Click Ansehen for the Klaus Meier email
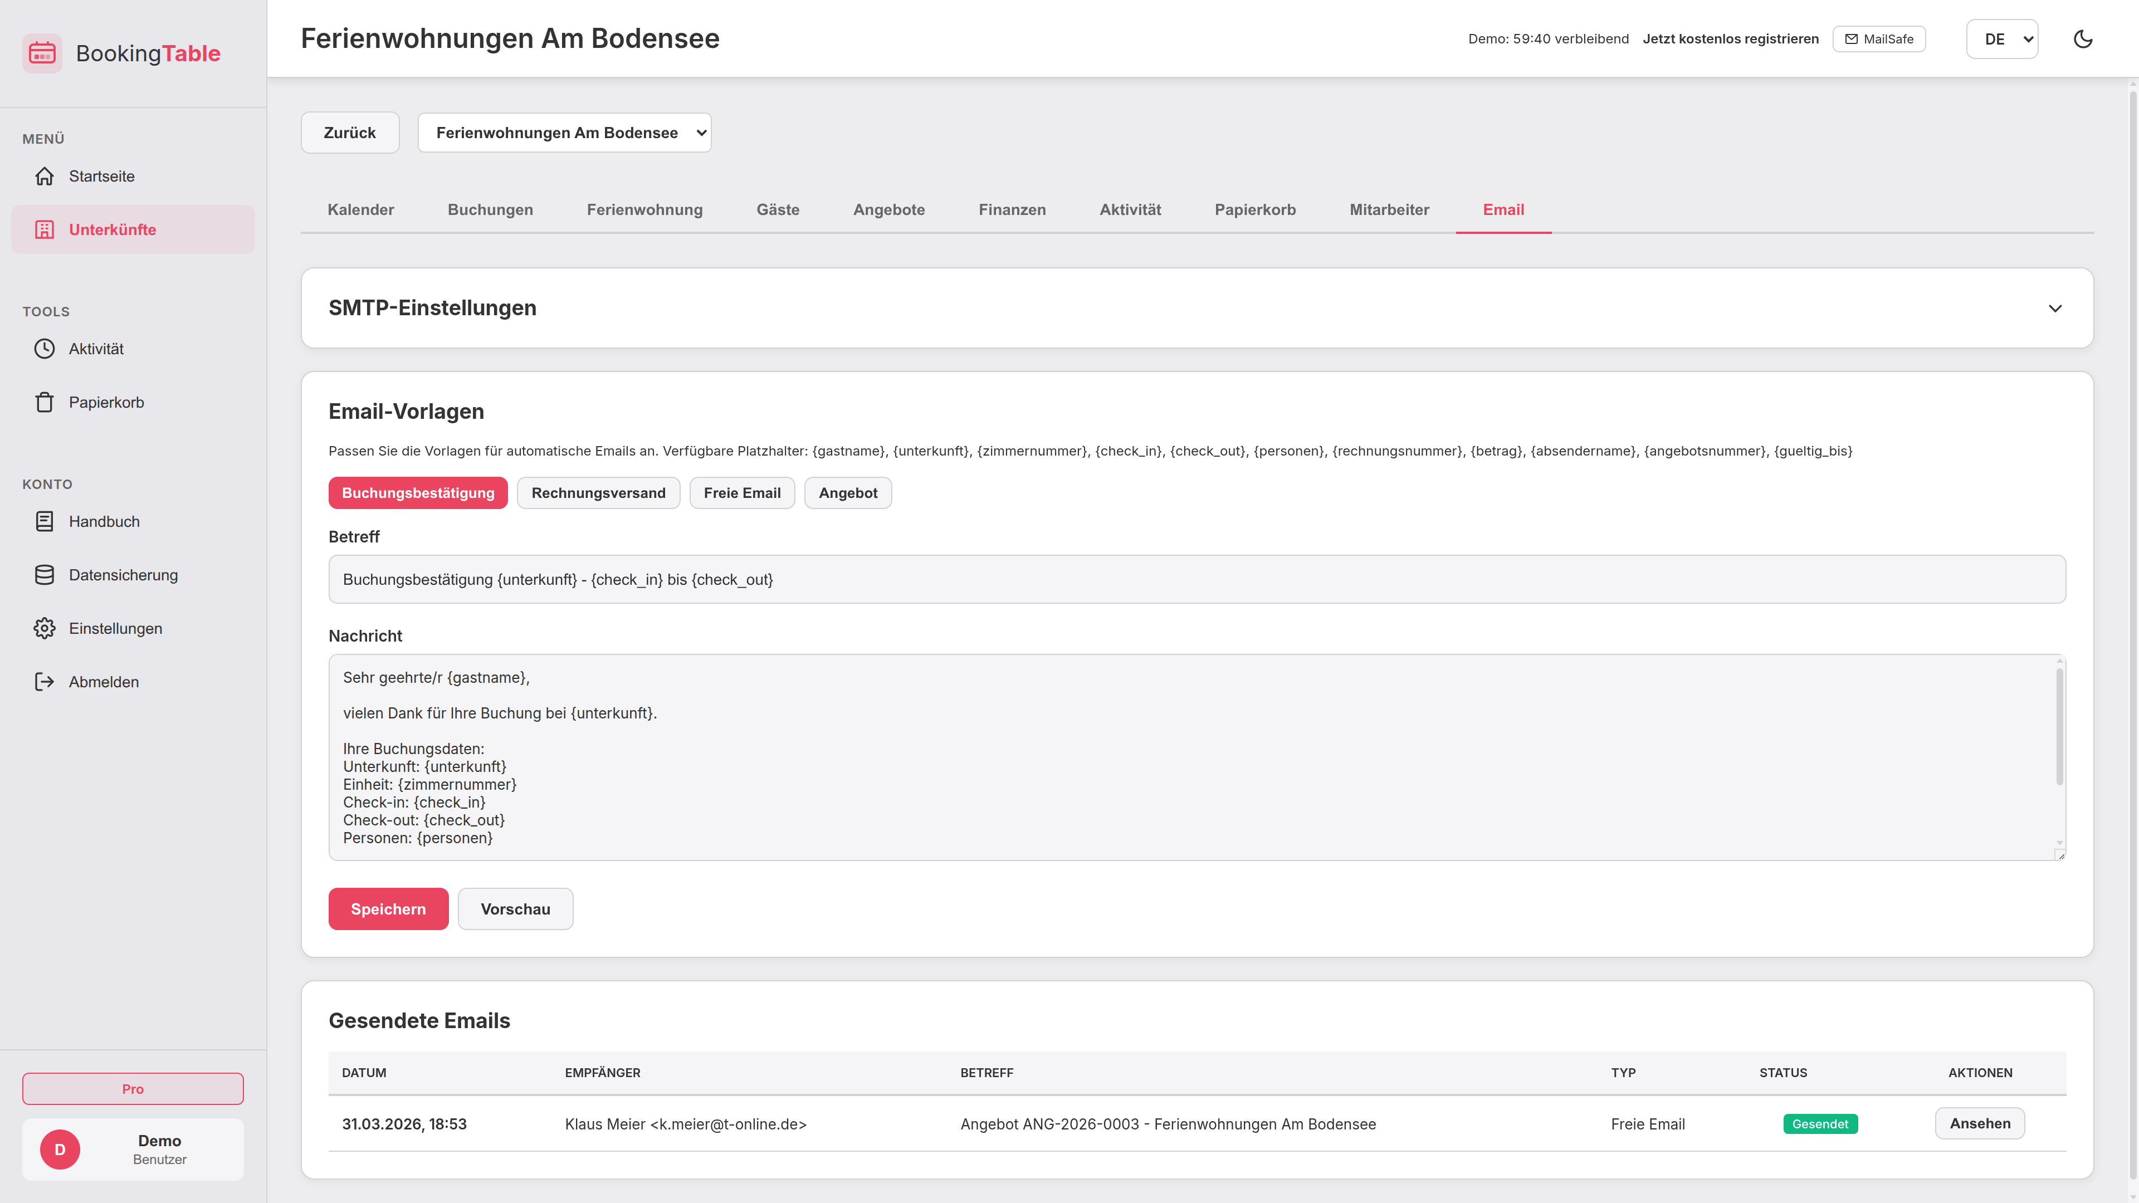Viewport: 2139px width, 1203px height. click(1980, 1123)
